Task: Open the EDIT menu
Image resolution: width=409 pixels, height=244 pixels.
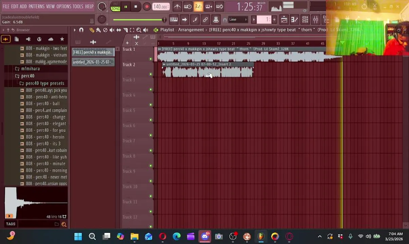Action: (x=15, y=6)
